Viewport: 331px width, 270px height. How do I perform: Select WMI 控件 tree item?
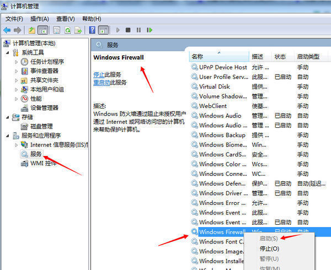point(39,163)
